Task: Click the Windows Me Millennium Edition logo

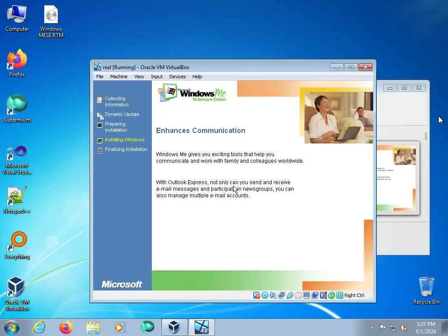Action: coord(192,93)
